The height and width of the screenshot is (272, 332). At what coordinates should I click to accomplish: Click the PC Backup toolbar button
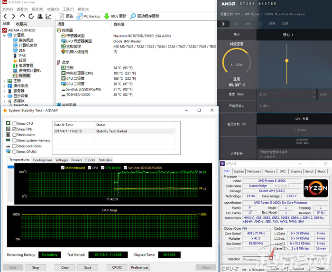point(89,16)
